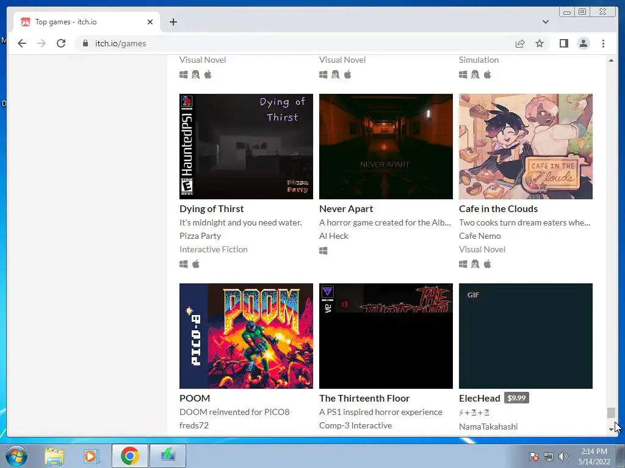
Task: Click the browser forward arrow
Action: pos(42,43)
